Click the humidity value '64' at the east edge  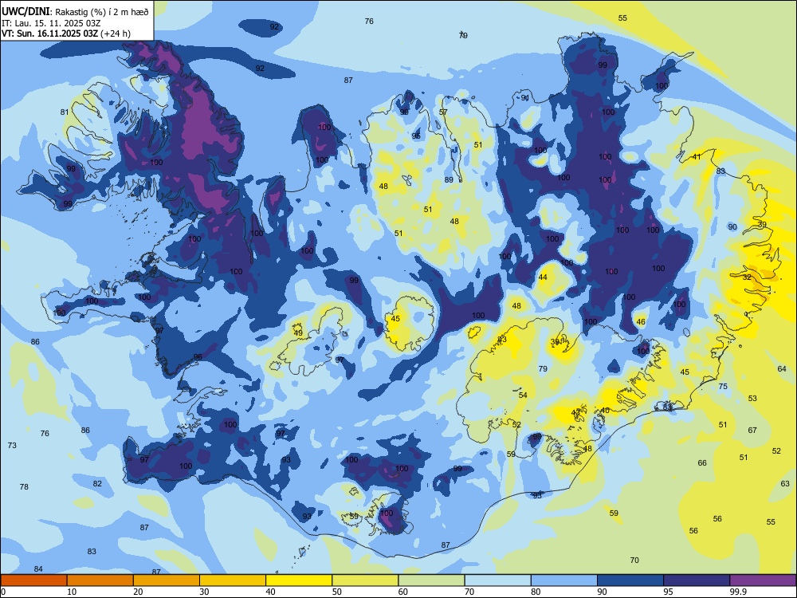[x=782, y=368]
